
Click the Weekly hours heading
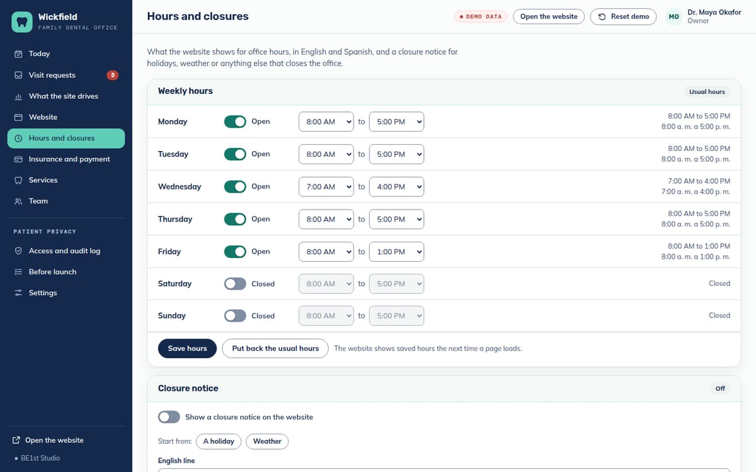pyautogui.click(x=185, y=91)
